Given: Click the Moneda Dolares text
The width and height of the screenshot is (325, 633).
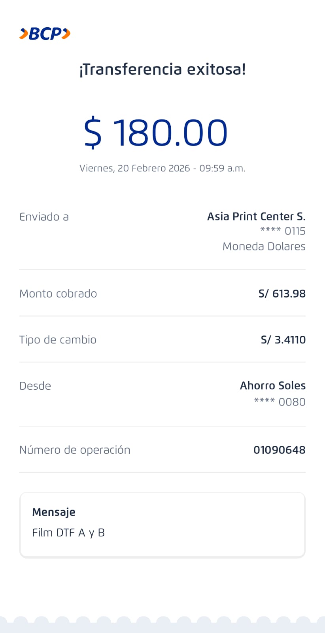Looking at the screenshot, I should pyautogui.click(x=264, y=246).
